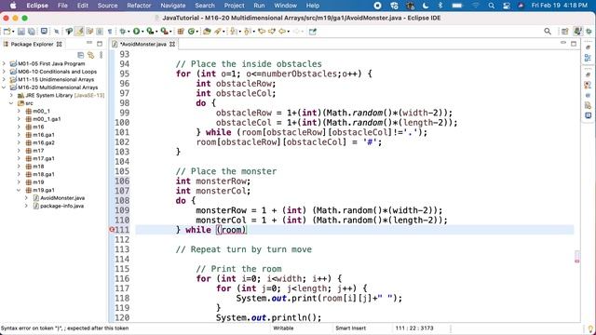This screenshot has height=335, width=596.
Task: Close the AvoidMonster.java editor tab
Action: click(172, 44)
